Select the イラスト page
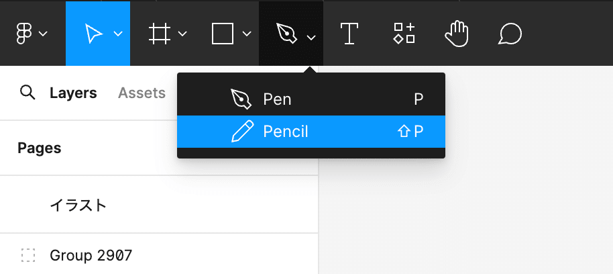Screen dimensions: 613x274 159,205
